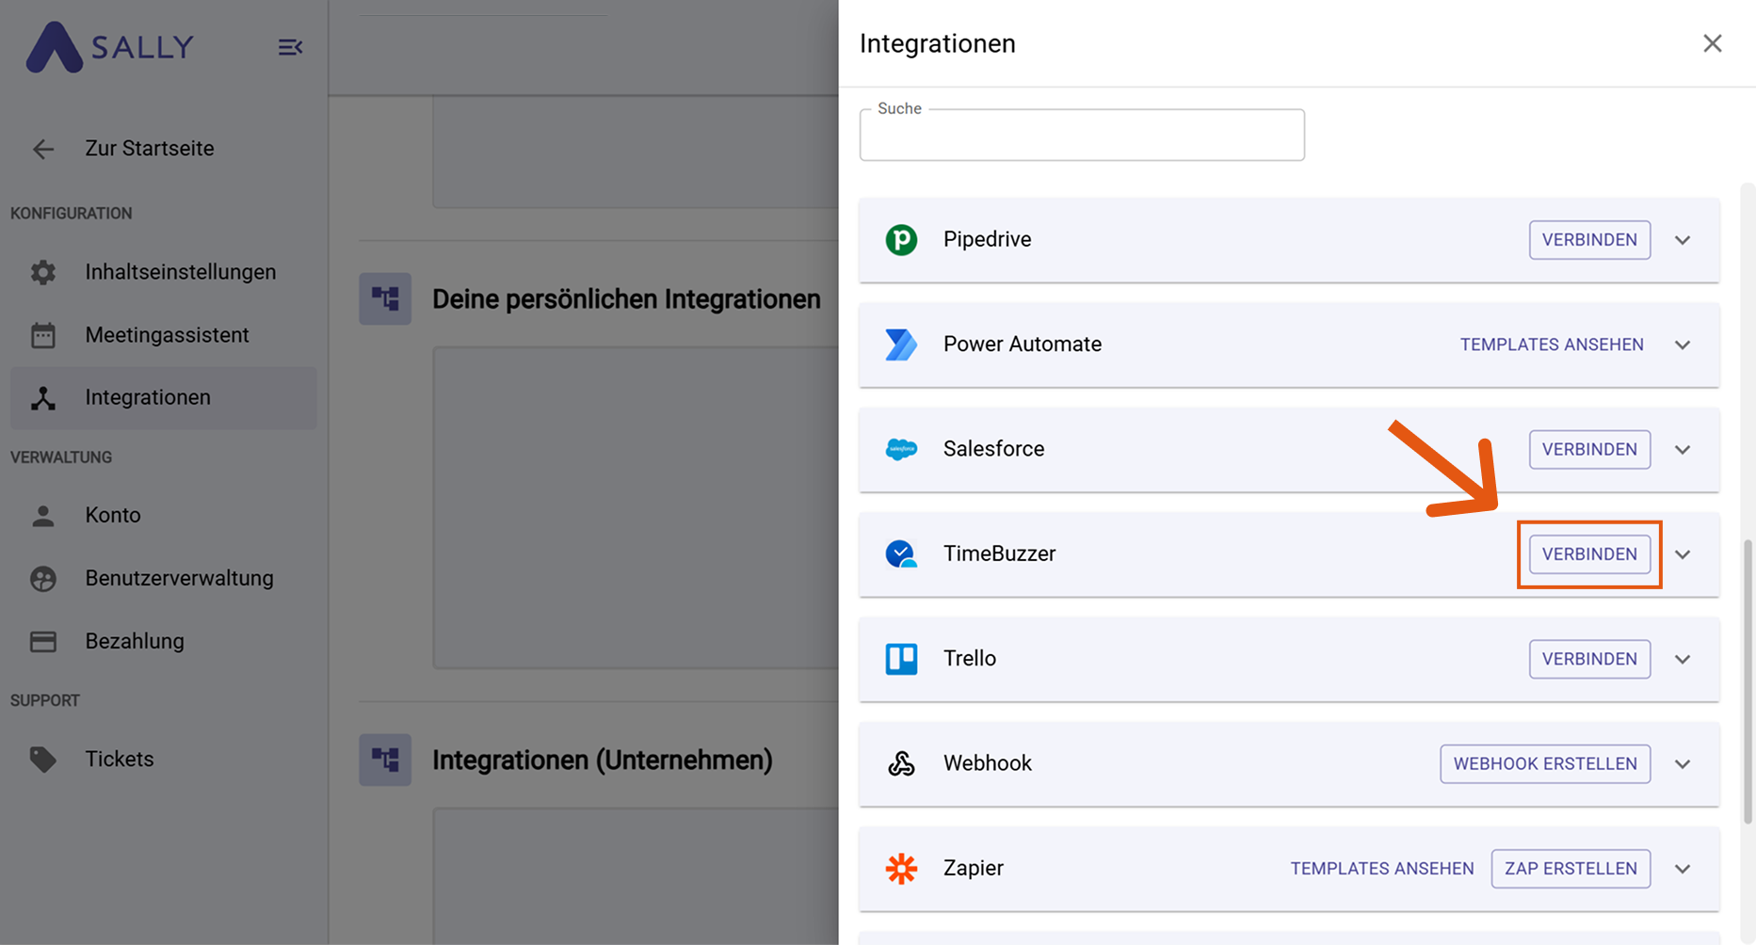Viewport: 1756px width, 945px height.
Task: Open Inhaltseinstellungen in sidebar
Action: [164, 272]
